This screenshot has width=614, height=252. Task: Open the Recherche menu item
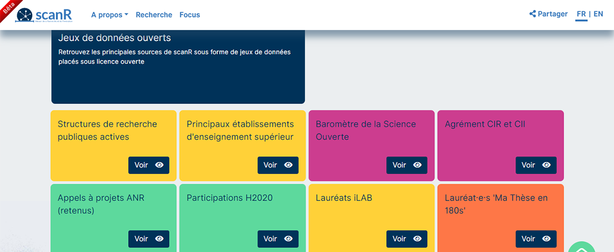(x=154, y=15)
